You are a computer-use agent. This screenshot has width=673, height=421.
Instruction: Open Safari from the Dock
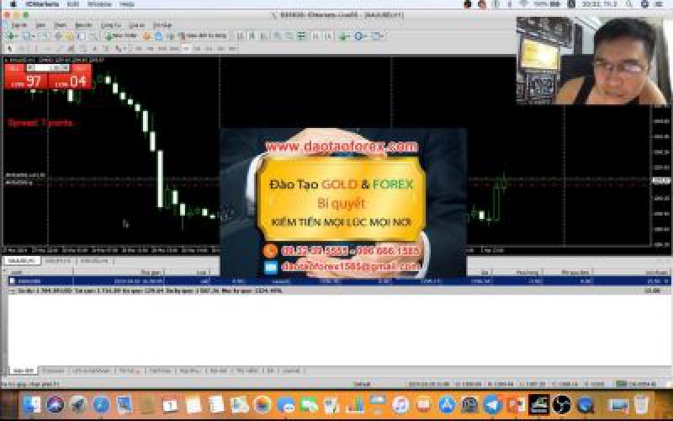101,405
